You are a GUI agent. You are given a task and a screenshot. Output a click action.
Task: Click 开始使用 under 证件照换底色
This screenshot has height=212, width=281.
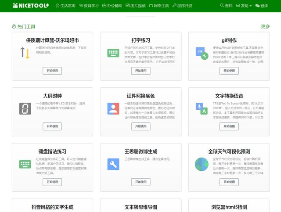point(140,126)
